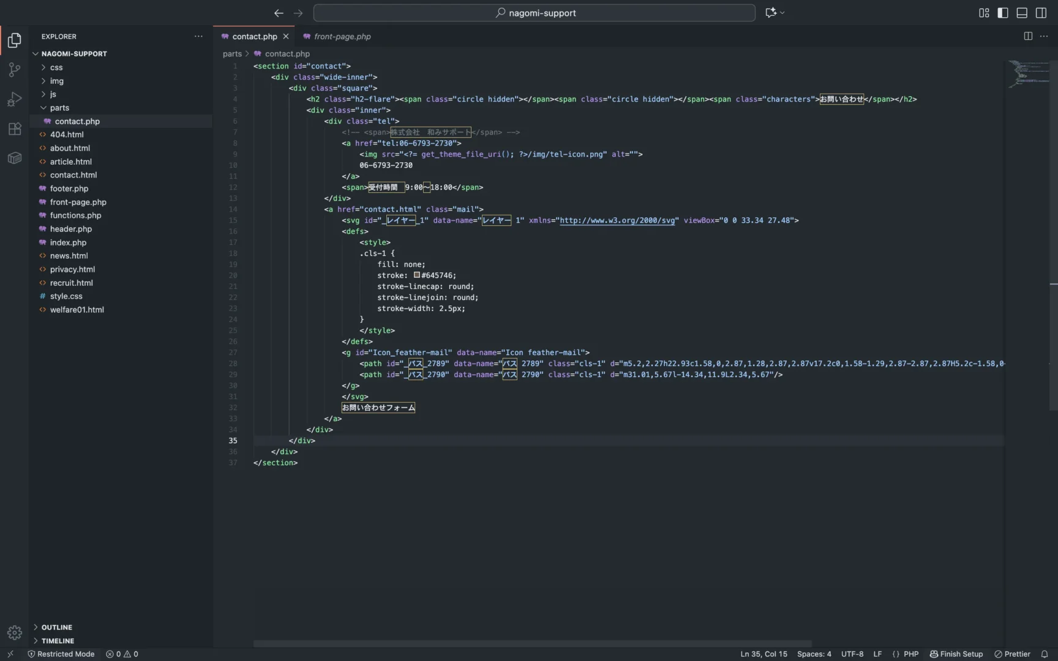
Task: Click the Restricted Mode indicator
Action: coord(61,654)
